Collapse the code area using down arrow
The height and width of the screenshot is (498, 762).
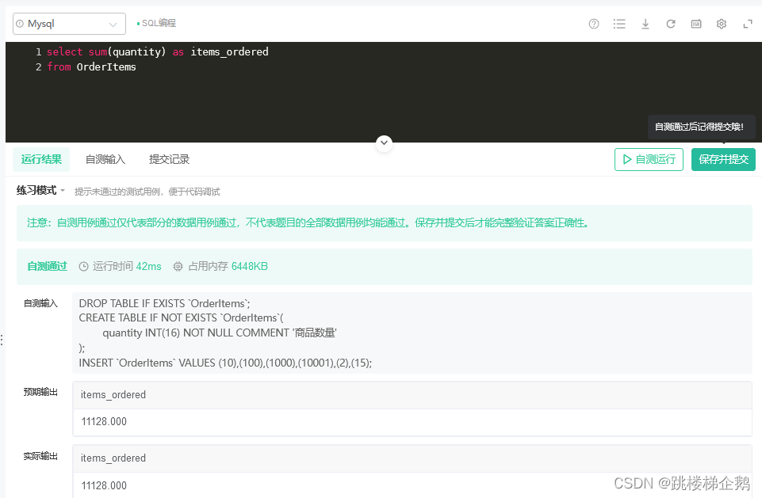click(x=384, y=143)
